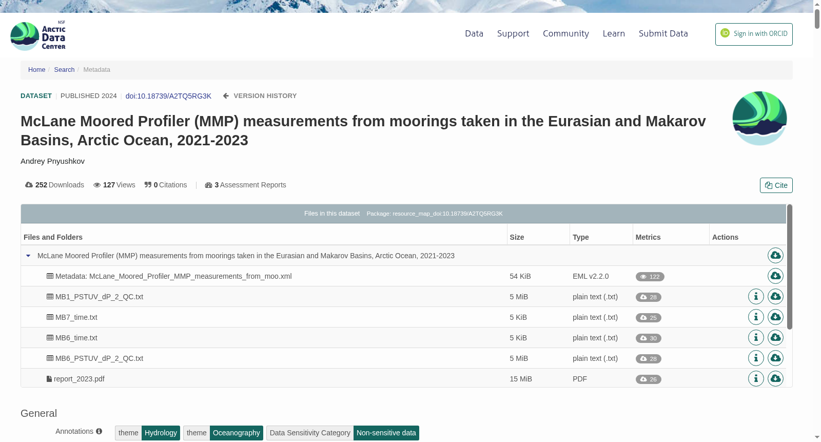This screenshot has height=442, width=821.
Task: Click the Cite button
Action: coord(776,185)
